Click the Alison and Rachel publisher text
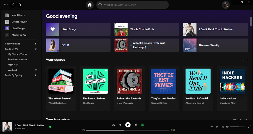 [195, 103]
